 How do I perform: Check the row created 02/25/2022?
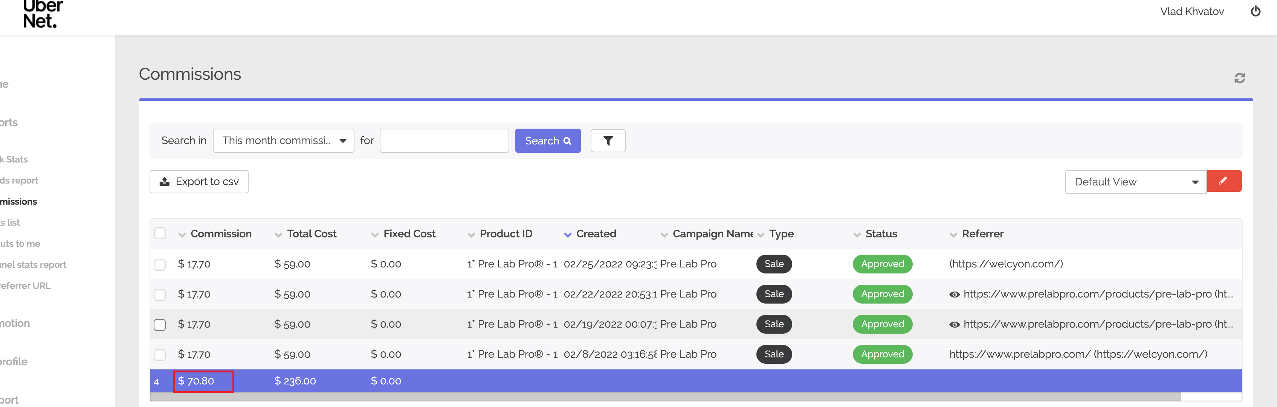(x=160, y=264)
